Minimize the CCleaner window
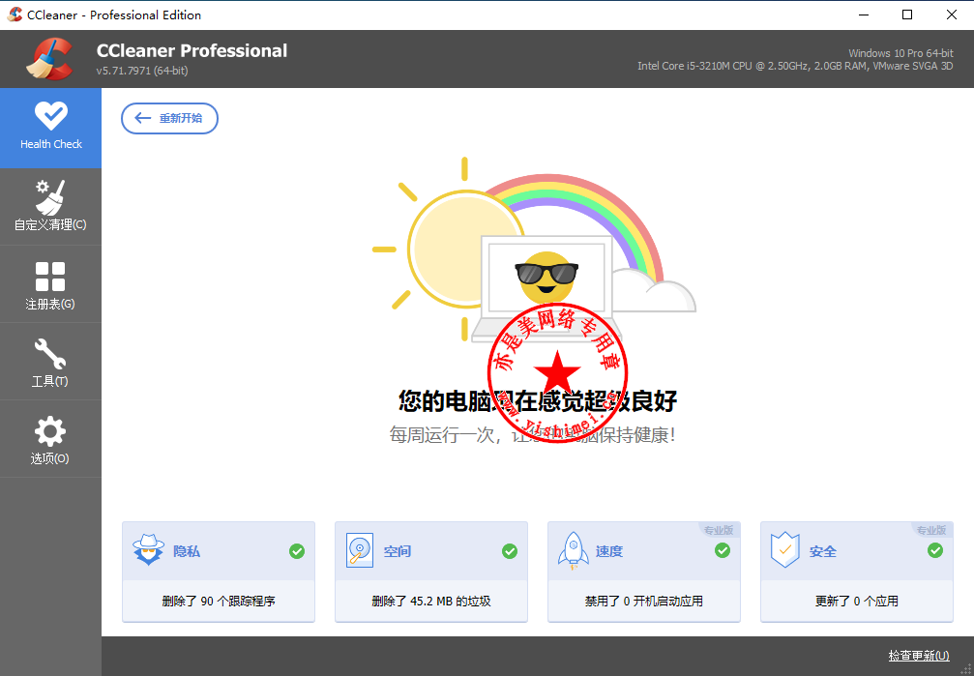 [864, 15]
